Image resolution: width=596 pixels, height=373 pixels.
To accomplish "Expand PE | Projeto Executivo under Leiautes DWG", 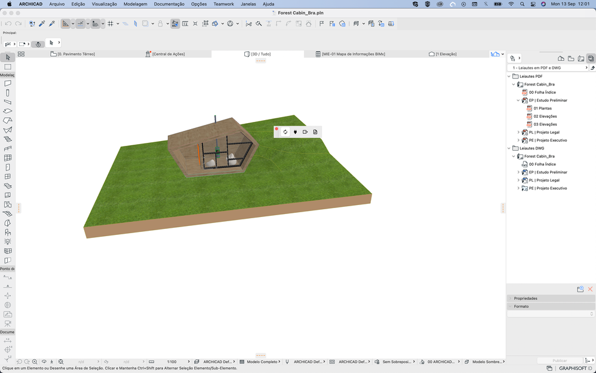I will [x=518, y=188].
